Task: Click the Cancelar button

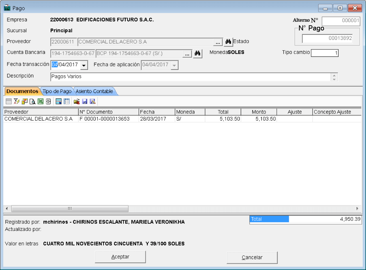Action: pos(252,257)
